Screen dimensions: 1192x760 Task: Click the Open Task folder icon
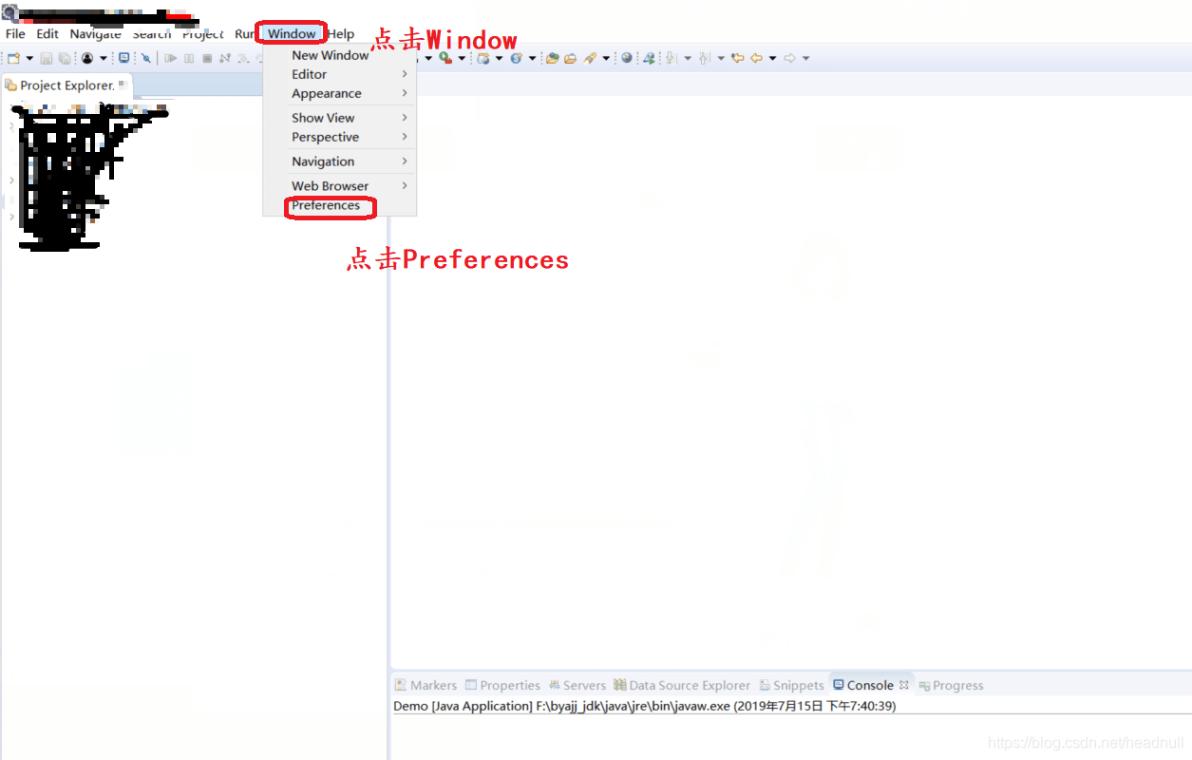tap(570, 58)
